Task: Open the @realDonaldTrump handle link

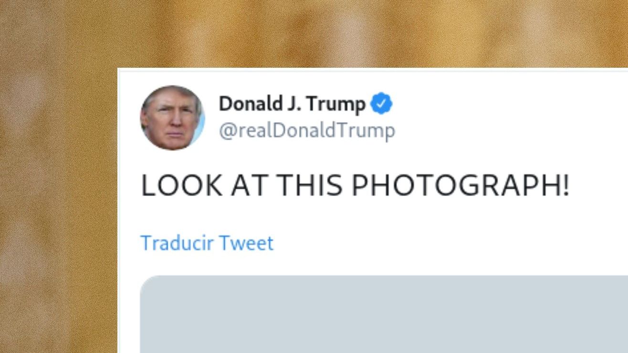Action: [307, 131]
